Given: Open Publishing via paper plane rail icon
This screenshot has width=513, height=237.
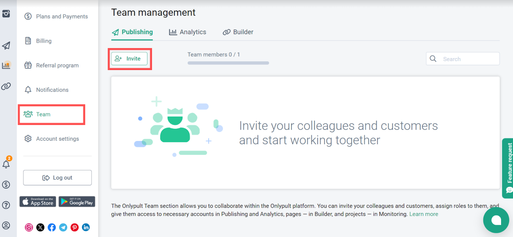Looking at the screenshot, I should (x=6, y=46).
